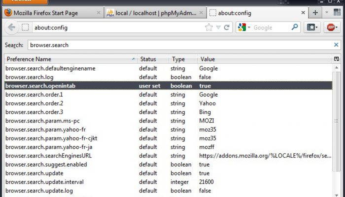Sort by the Value column header
This screenshot has width=345, height=197.
[265, 59]
